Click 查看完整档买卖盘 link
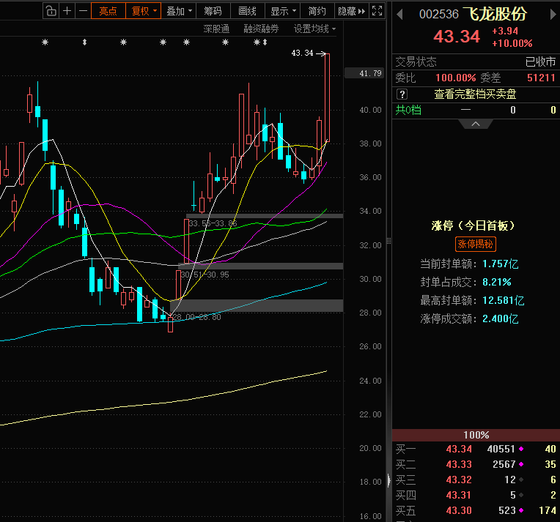Viewport: 560px width, 522px height. tap(476, 94)
